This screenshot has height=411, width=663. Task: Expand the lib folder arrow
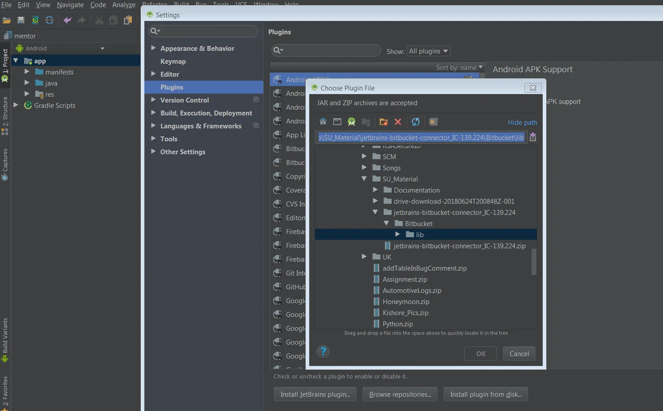point(397,234)
